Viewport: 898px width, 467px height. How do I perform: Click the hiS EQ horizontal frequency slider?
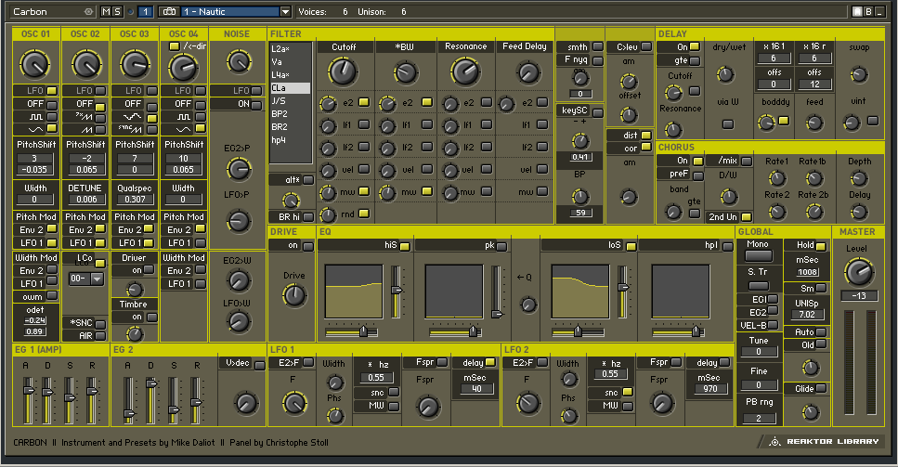(x=351, y=331)
